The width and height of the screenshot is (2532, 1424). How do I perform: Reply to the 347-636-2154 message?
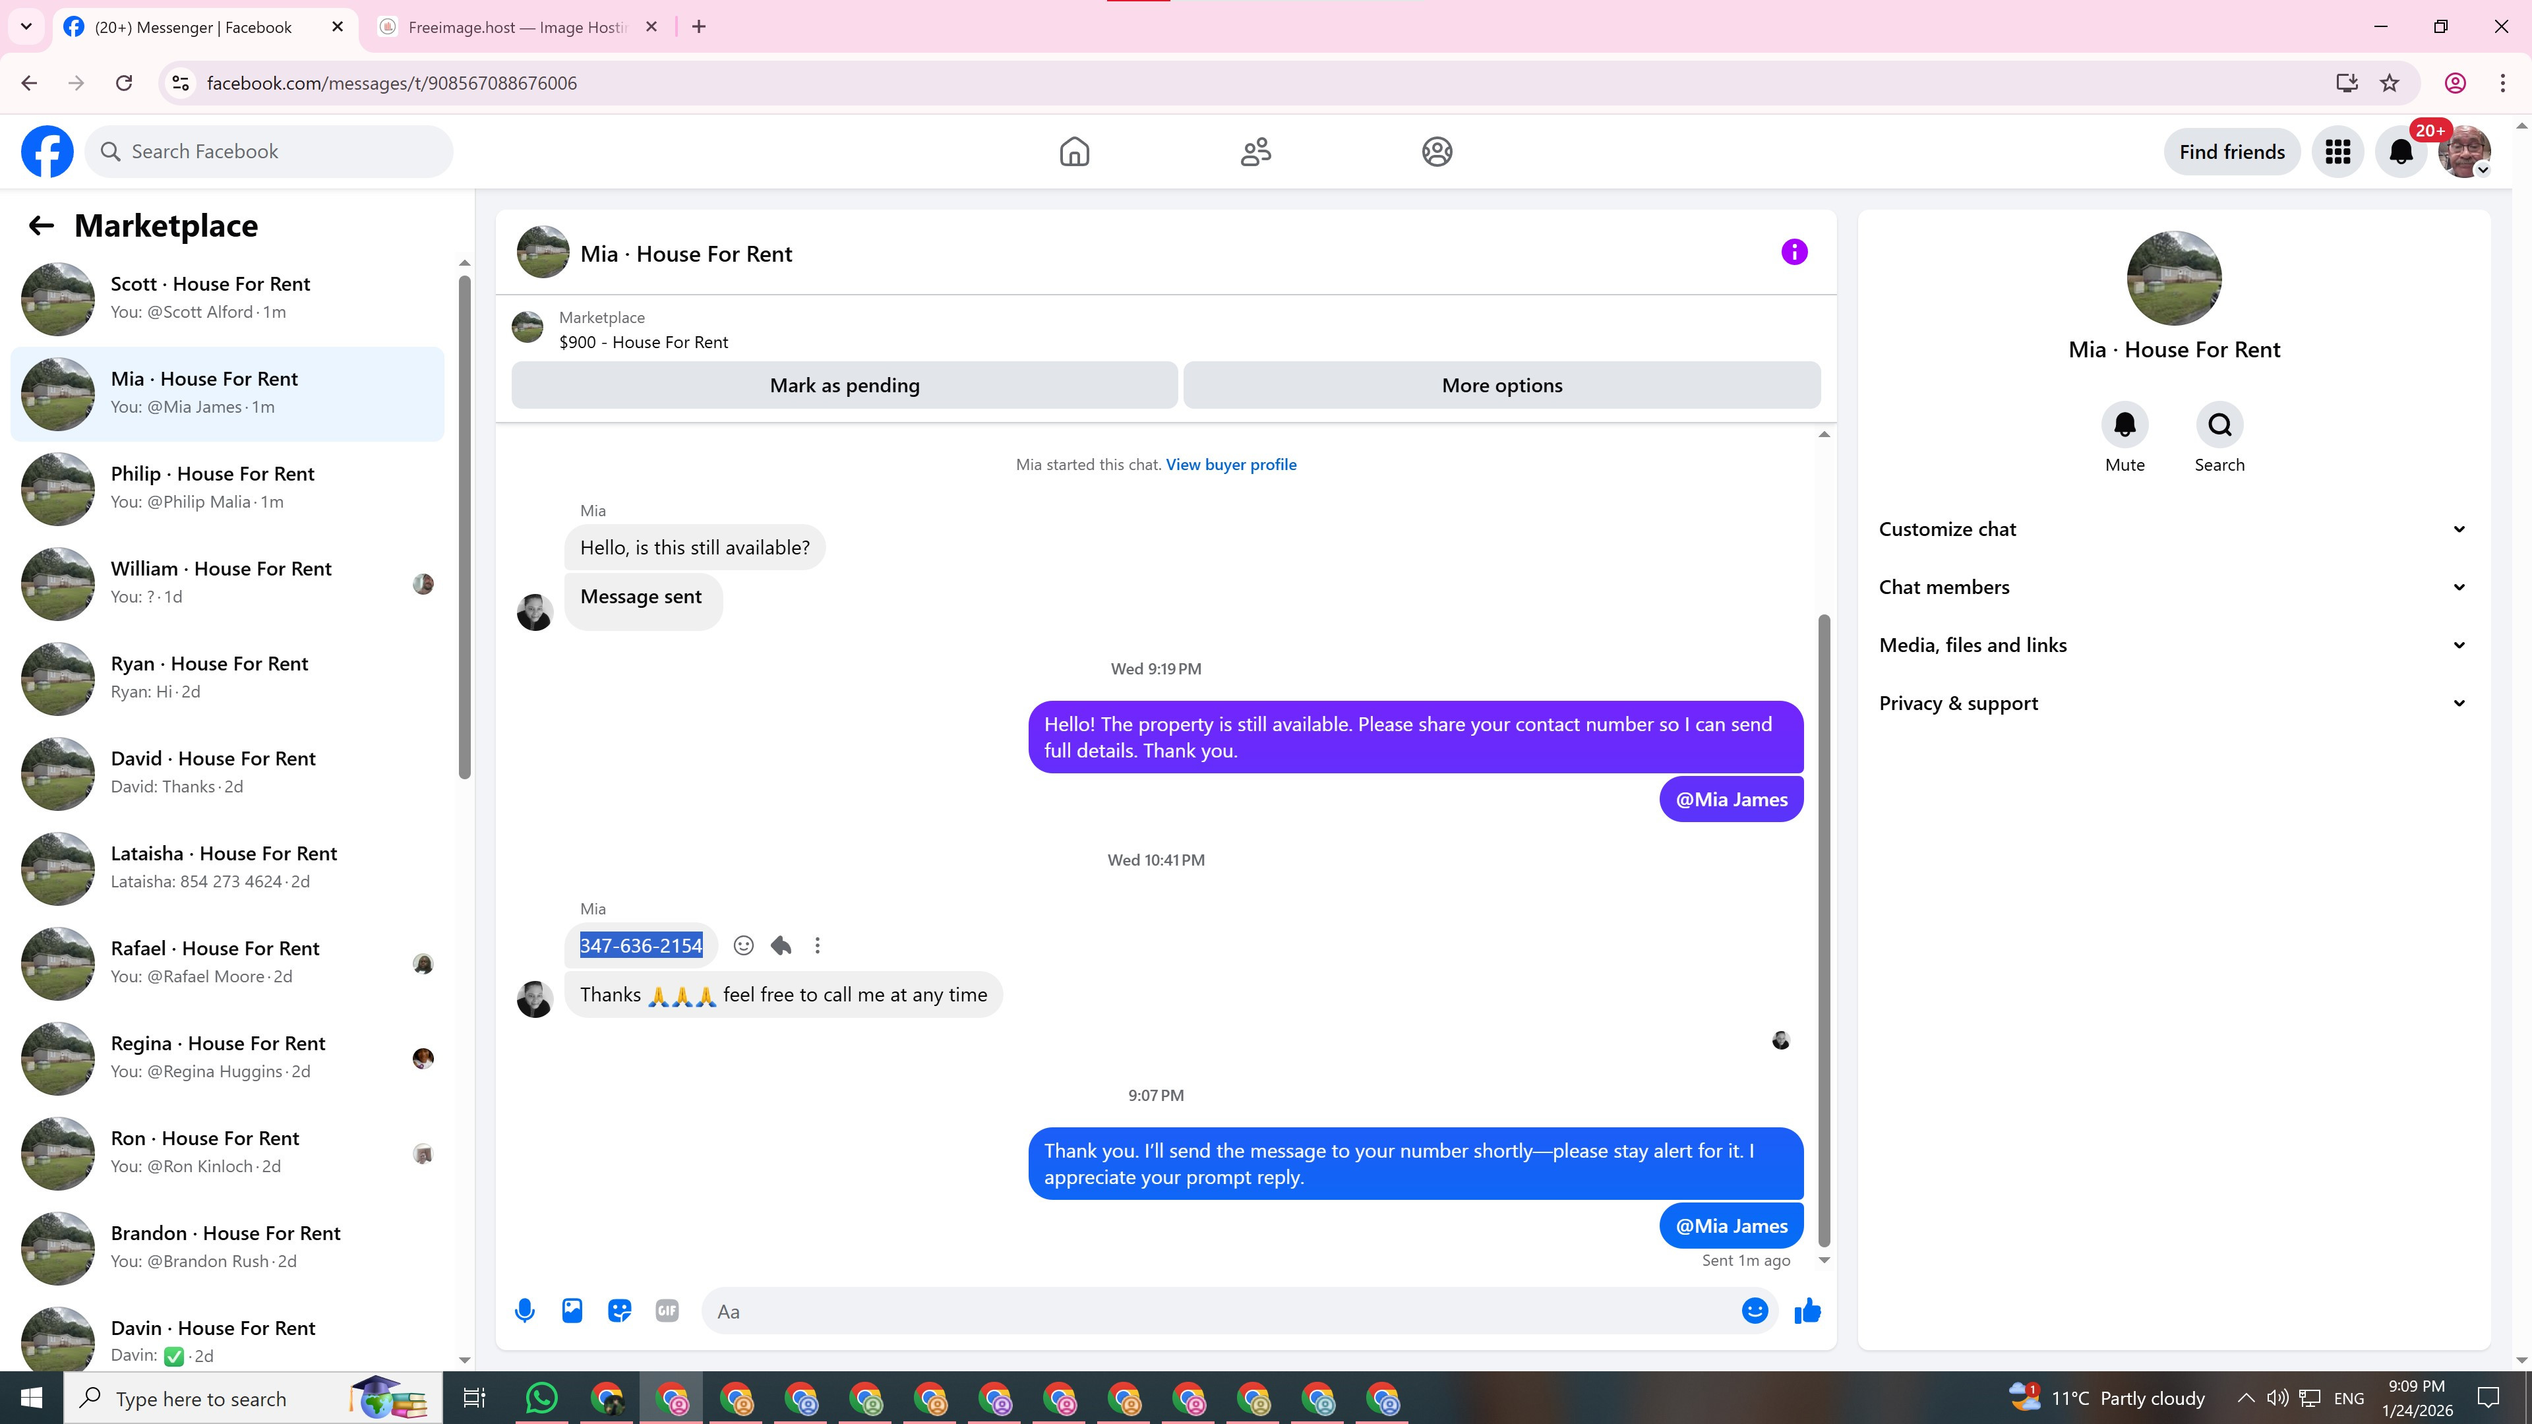click(781, 945)
